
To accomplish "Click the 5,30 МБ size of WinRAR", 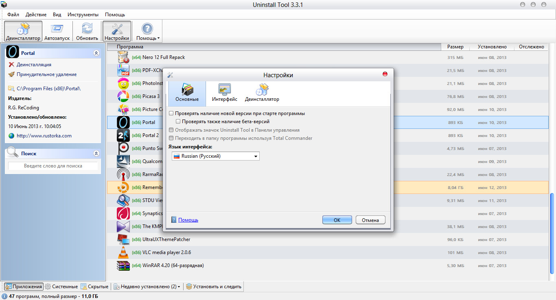I will (455, 265).
